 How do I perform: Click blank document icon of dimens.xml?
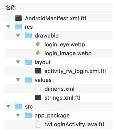pyautogui.click(x=38, y=89)
